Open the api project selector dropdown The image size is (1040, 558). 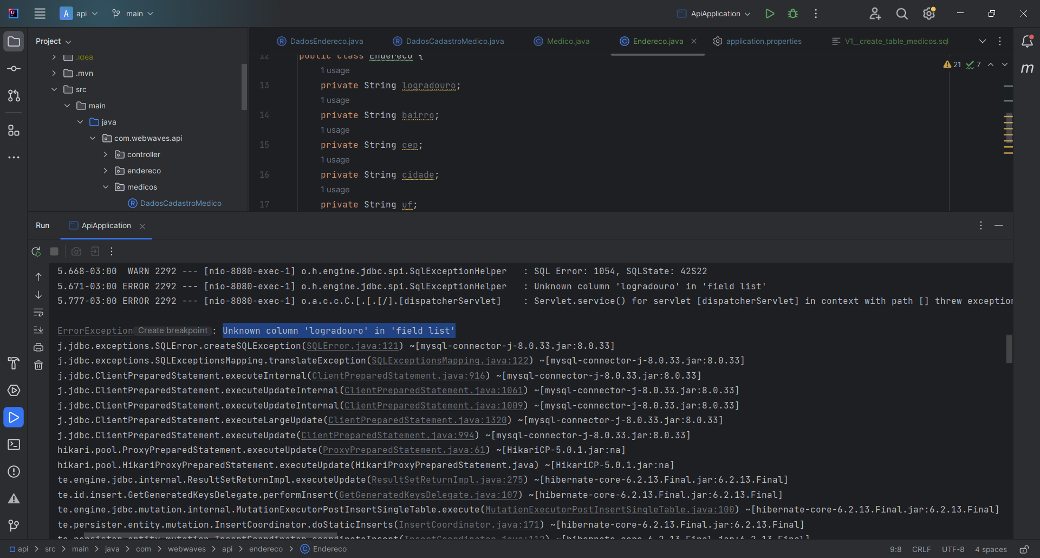pos(79,14)
